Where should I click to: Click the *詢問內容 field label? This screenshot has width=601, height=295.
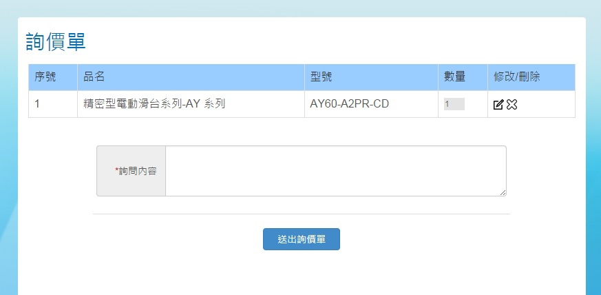click(x=136, y=171)
